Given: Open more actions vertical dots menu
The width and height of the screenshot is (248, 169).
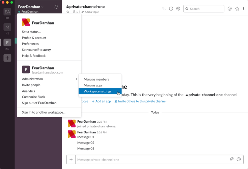Looking at the screenshot, I should (244, 9).
